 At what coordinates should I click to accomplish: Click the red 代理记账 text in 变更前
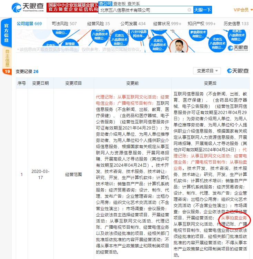(104, 97)
